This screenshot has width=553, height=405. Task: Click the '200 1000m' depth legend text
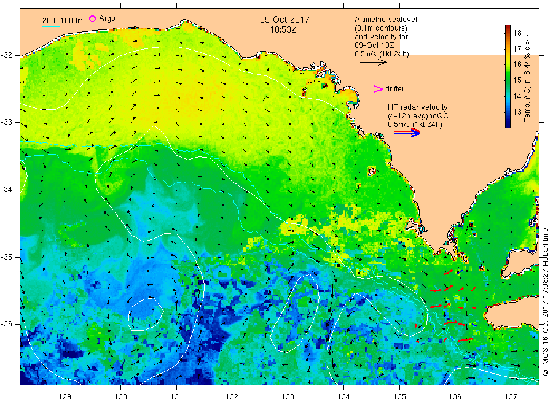coord(63,21)
